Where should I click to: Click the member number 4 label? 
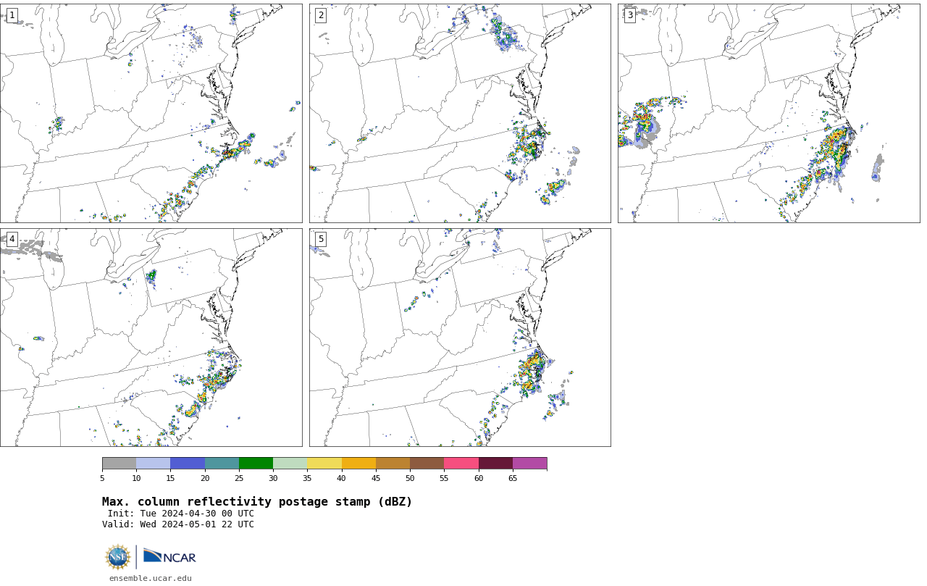[12, 239]
